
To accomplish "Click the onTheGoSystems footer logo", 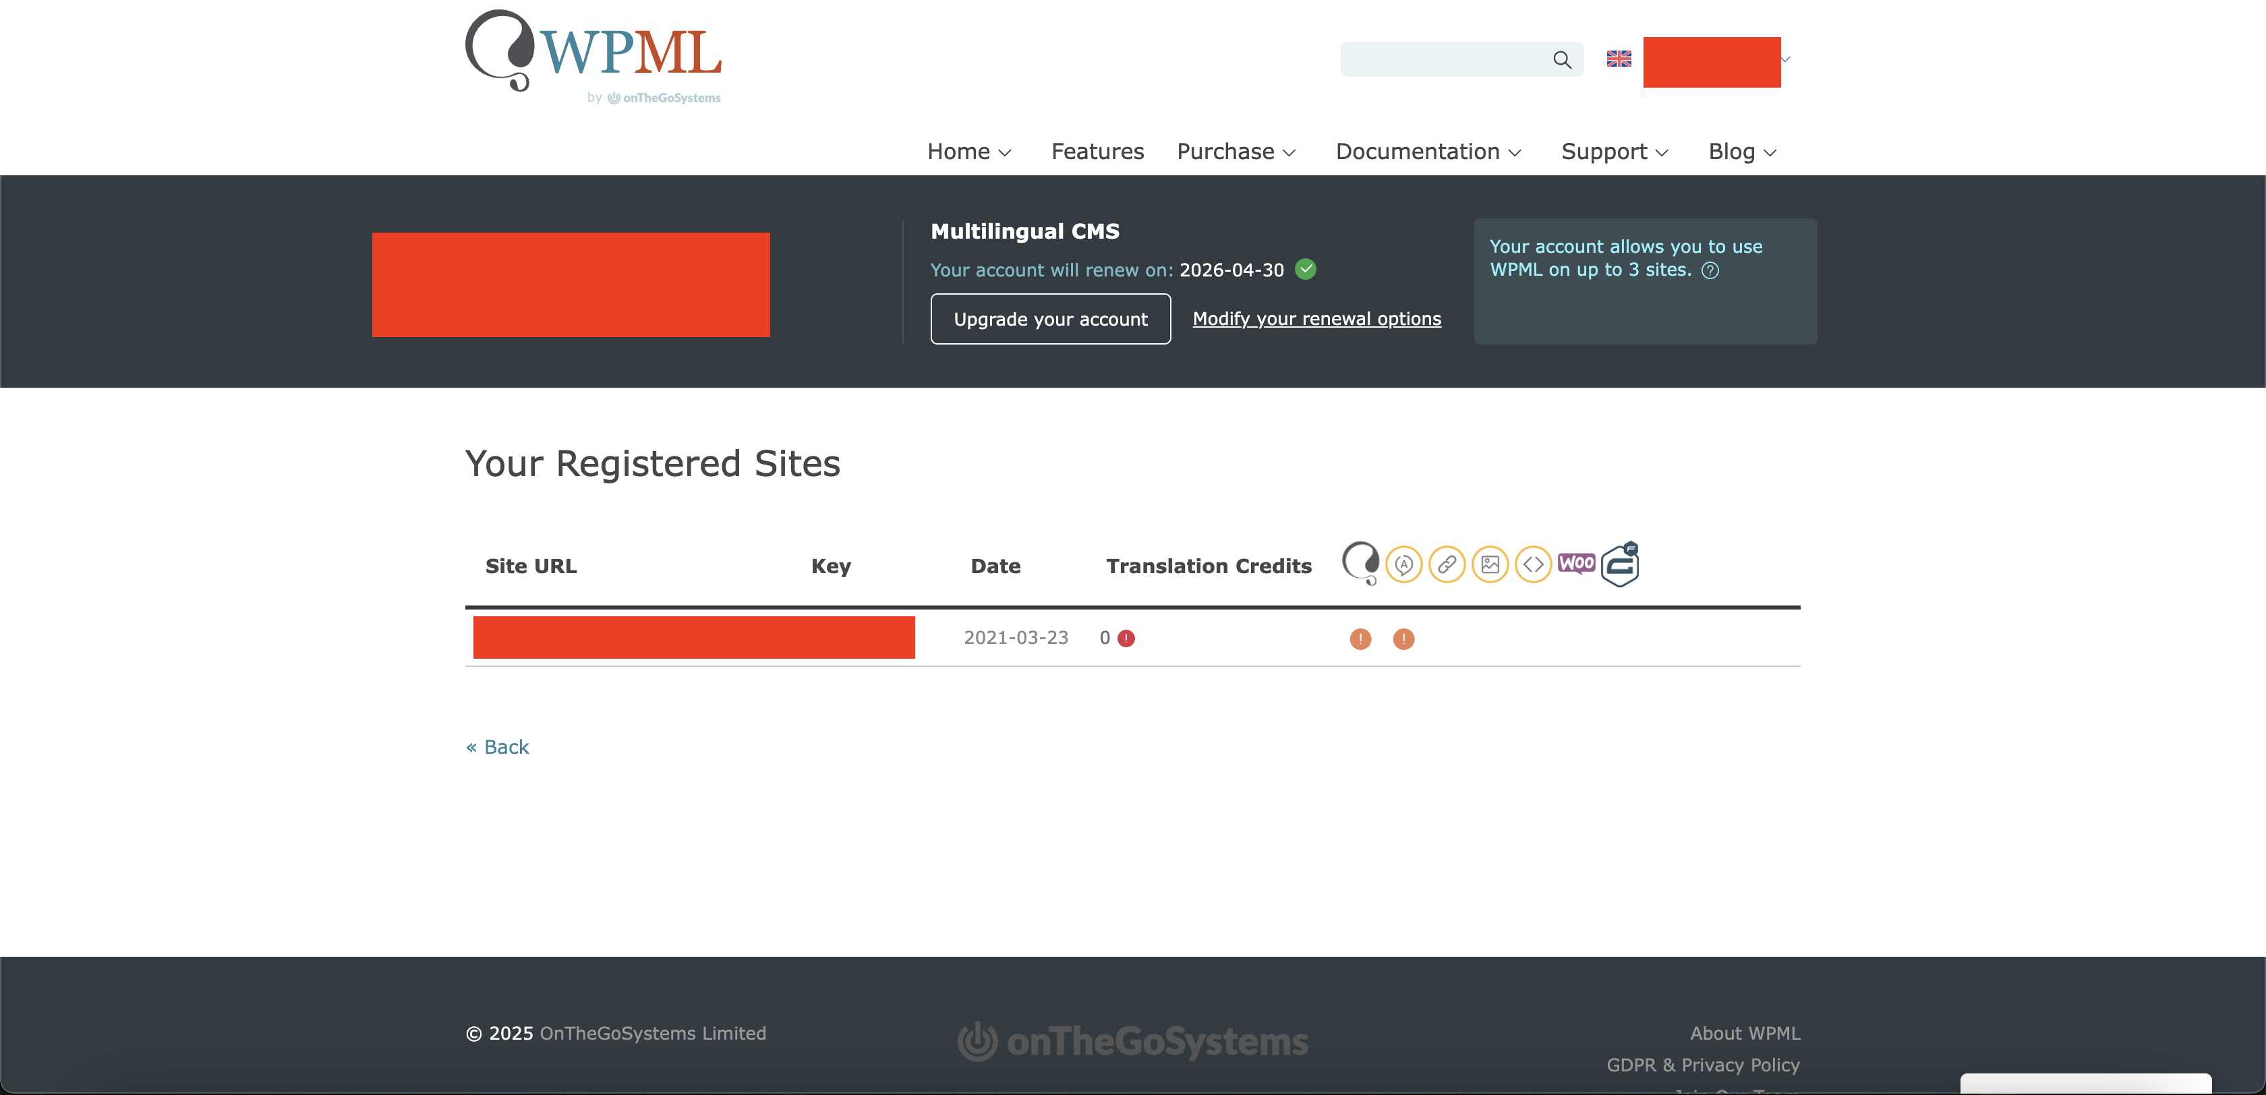I will click(x=1133, y=1041).
